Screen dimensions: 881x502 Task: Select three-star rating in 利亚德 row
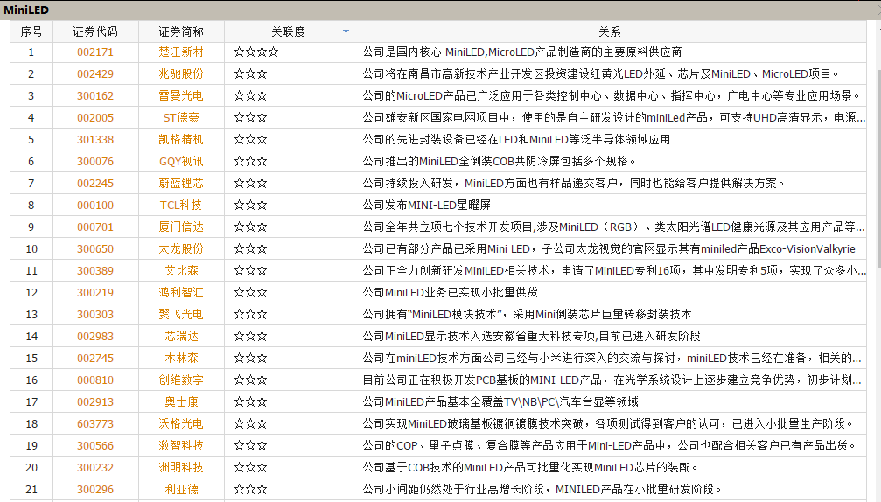pyautogui.click(x=250, y=491)
